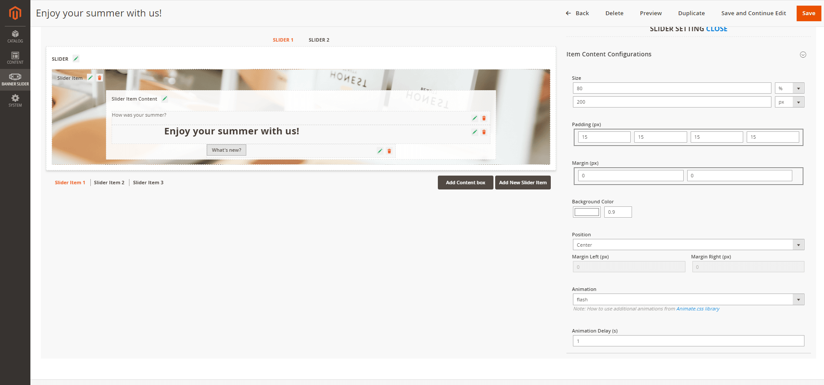The image size is (824, 385).
Task: Focus the Size field with value 200
Action: pos(672,102)
